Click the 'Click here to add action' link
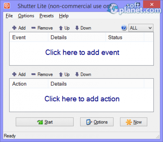This screenshot has width=163, height=142. coord(82,99)
